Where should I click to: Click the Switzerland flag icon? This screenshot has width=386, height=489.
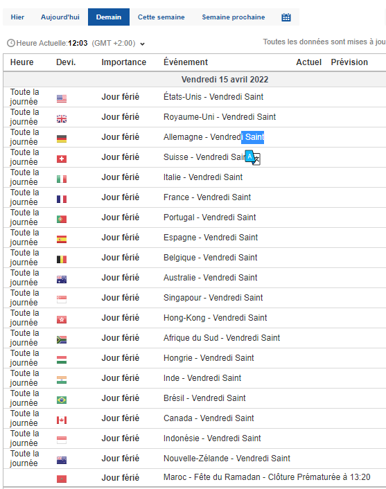coord(62,159)
